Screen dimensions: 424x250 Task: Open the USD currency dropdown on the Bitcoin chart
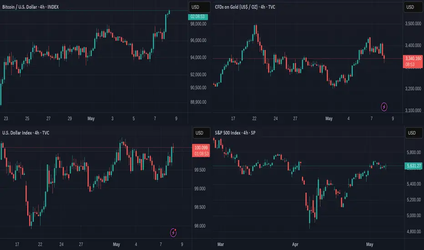196,7
